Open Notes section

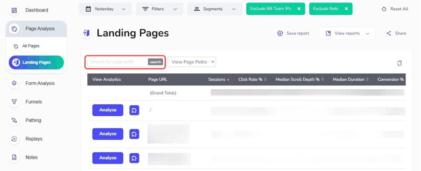click(31, 157)
